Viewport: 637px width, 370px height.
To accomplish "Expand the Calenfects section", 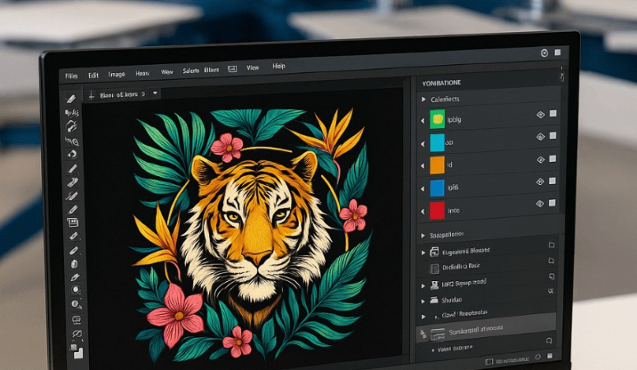I will click(x=424, y=99).
